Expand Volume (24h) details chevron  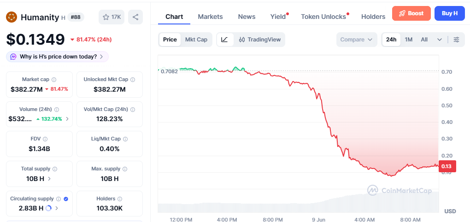pos(67,119)
